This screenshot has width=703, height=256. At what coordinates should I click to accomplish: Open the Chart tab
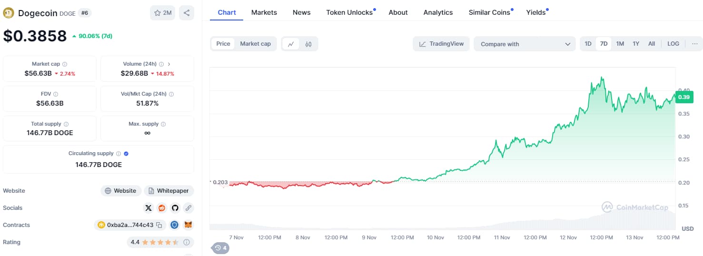[x=227, y=12]
